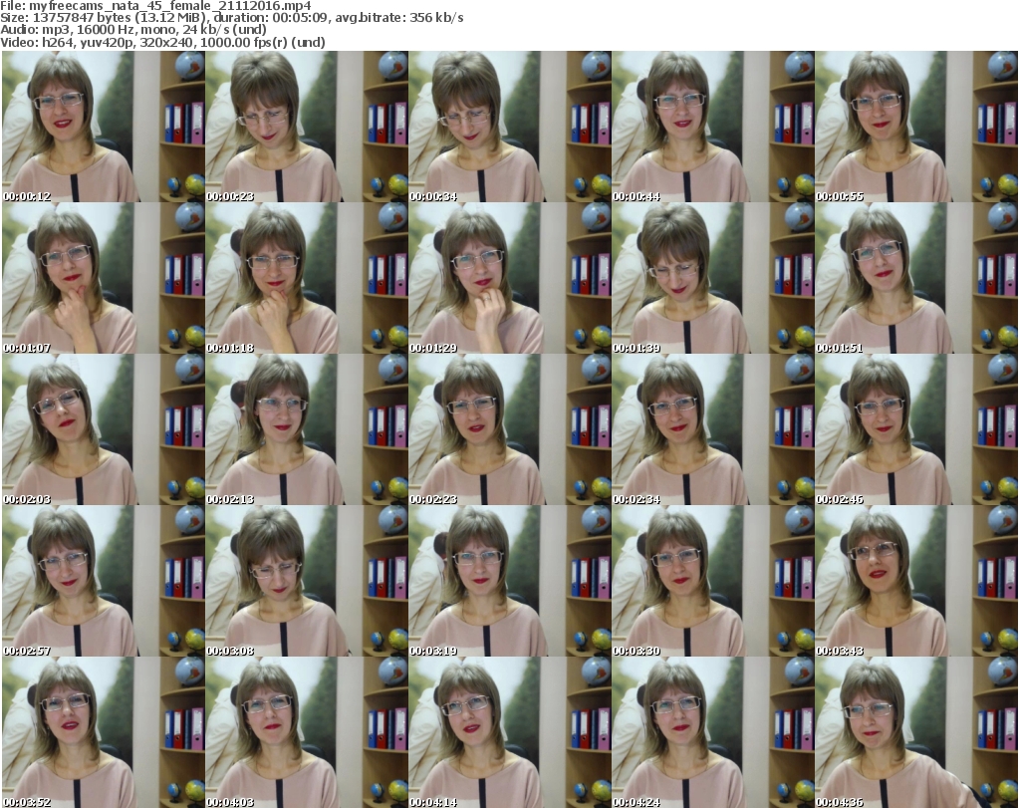Viewport: 1020px width, 808px height.
Task: Click the Audio mp3 info line
Action: click(133, 30)
